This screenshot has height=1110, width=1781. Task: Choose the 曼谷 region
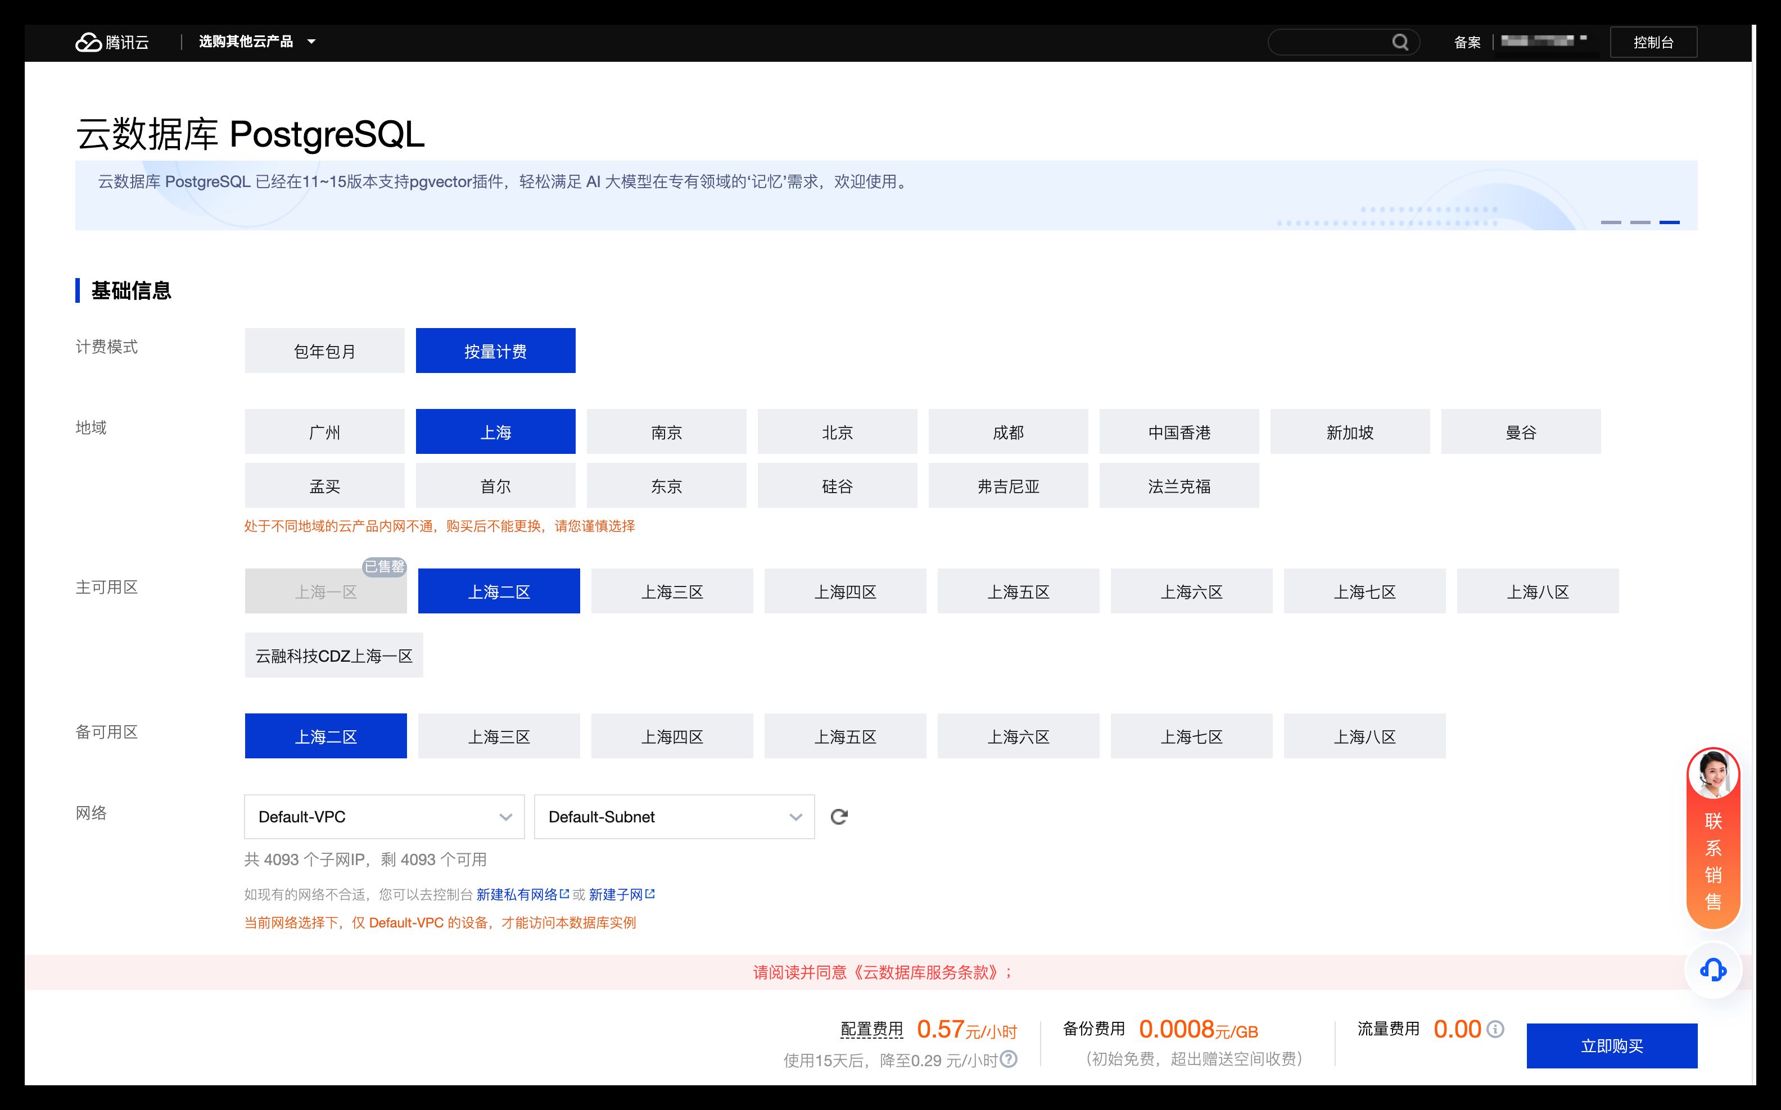(x=1521, y=431)
